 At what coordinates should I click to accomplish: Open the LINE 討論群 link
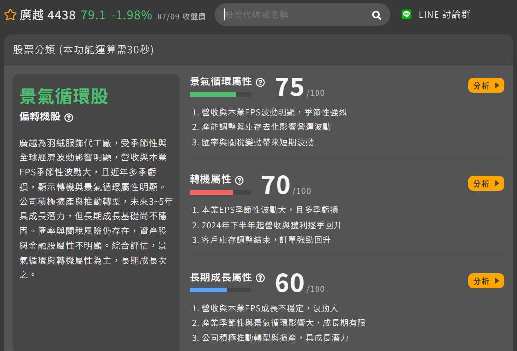coord(444,14)
